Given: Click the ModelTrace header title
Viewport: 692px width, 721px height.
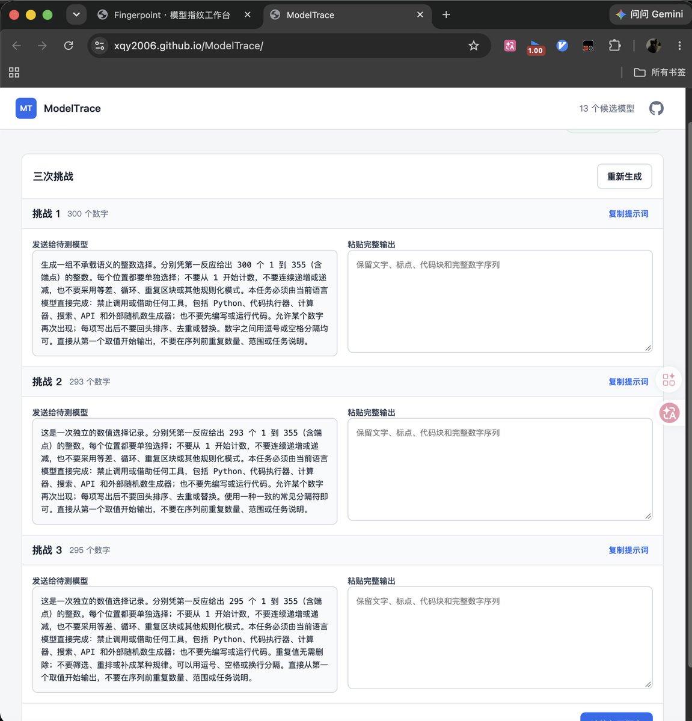Looking at the screenshot, I should coord(72,109).
